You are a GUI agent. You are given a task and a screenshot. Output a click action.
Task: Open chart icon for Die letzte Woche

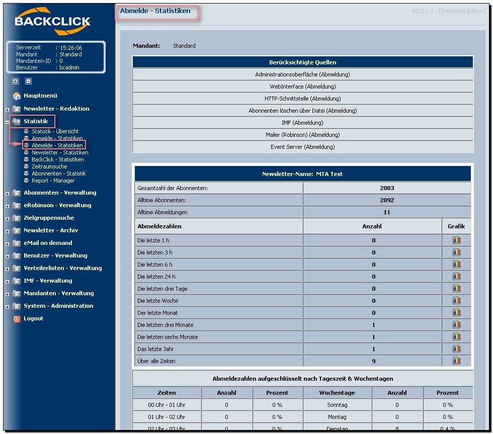[x=457, y=301]
